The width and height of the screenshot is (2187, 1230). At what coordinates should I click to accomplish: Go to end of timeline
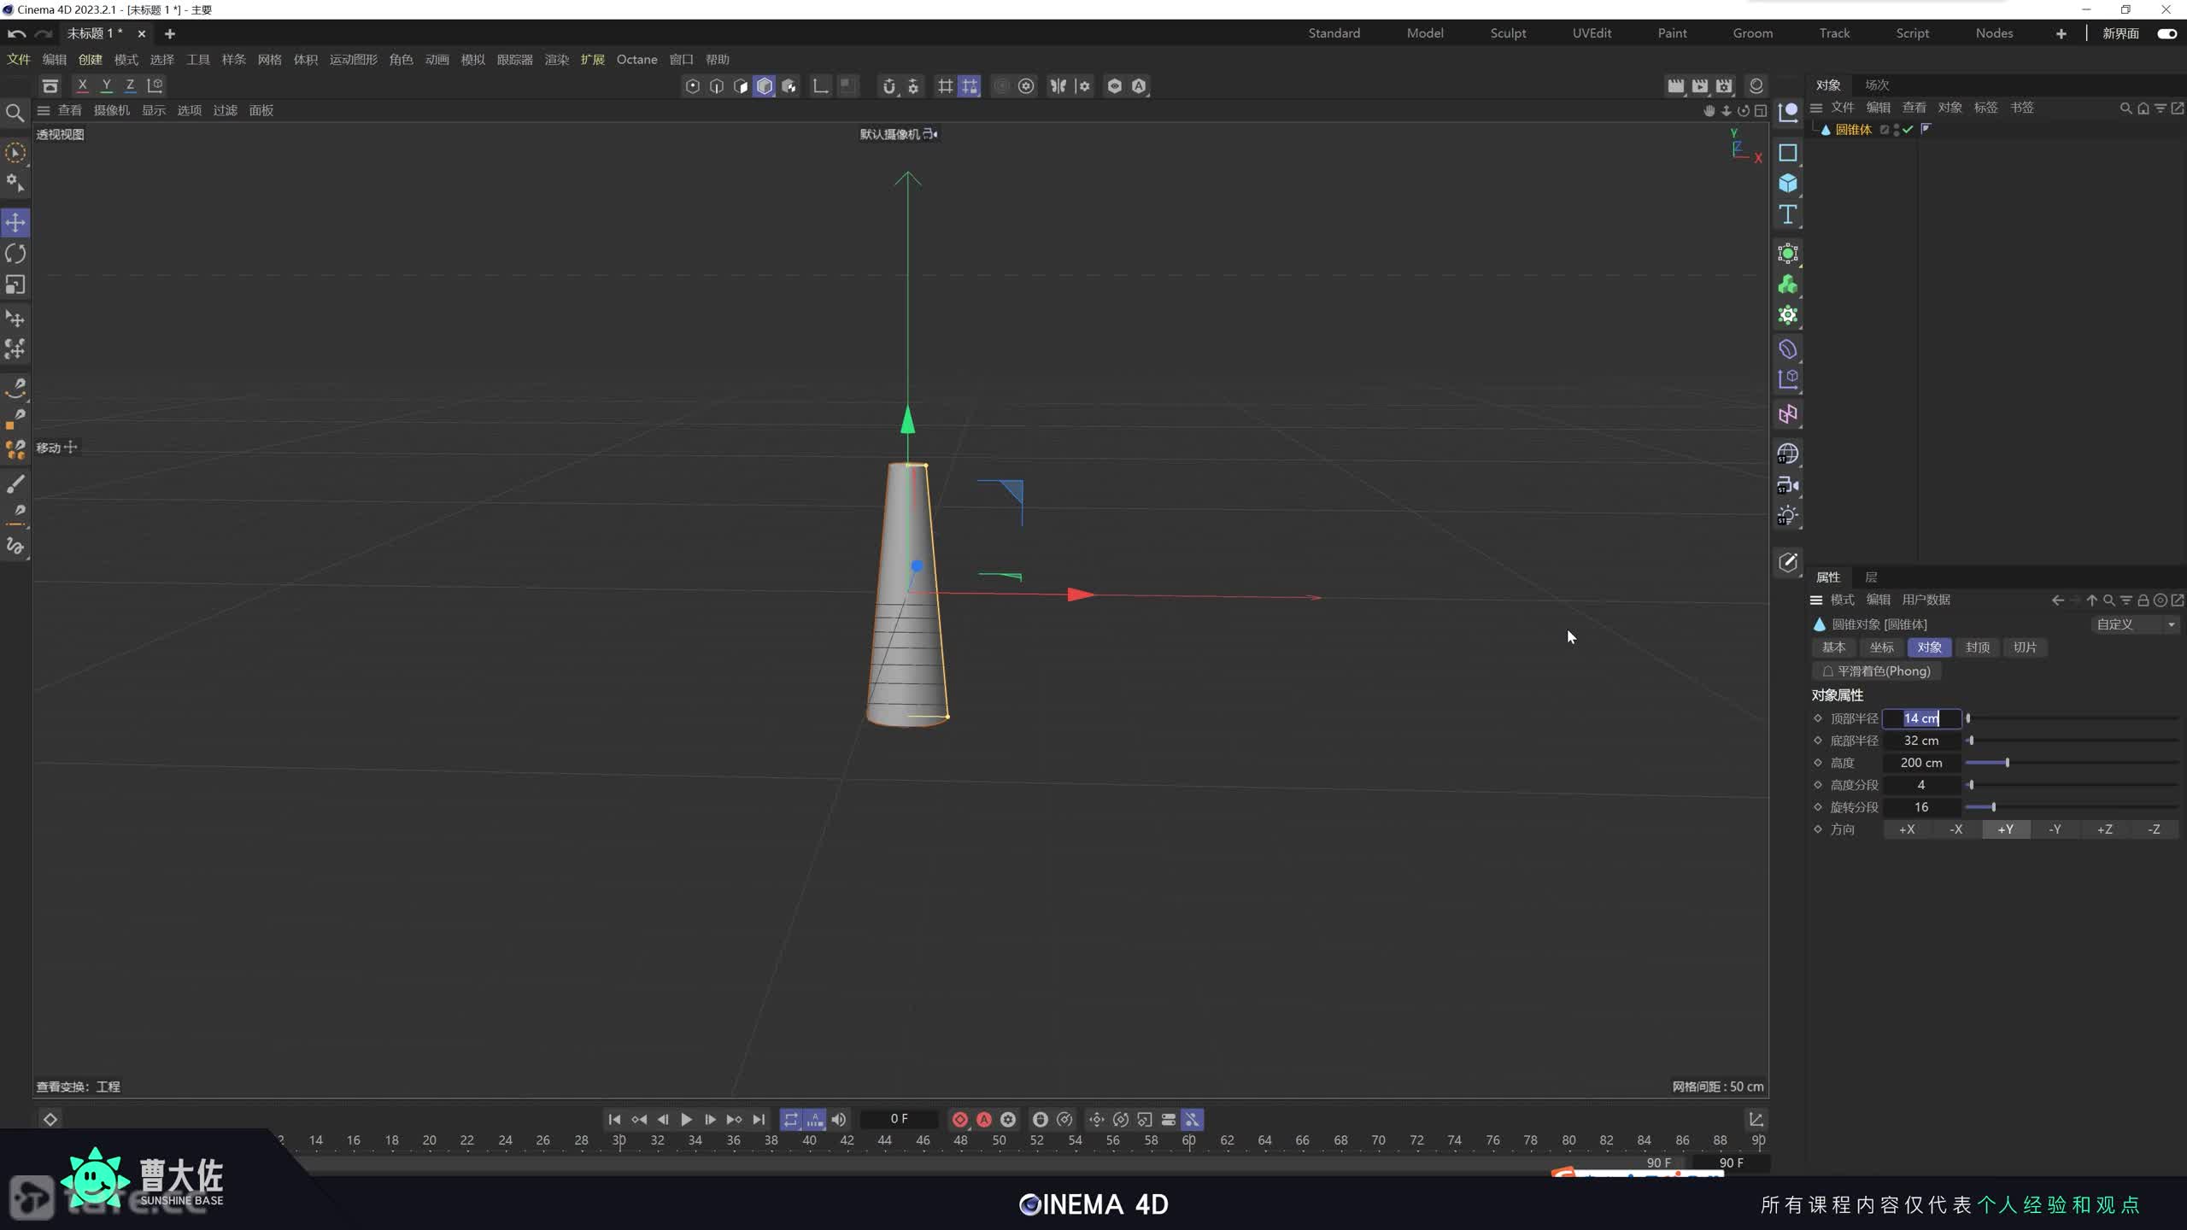click(759, 1119)
